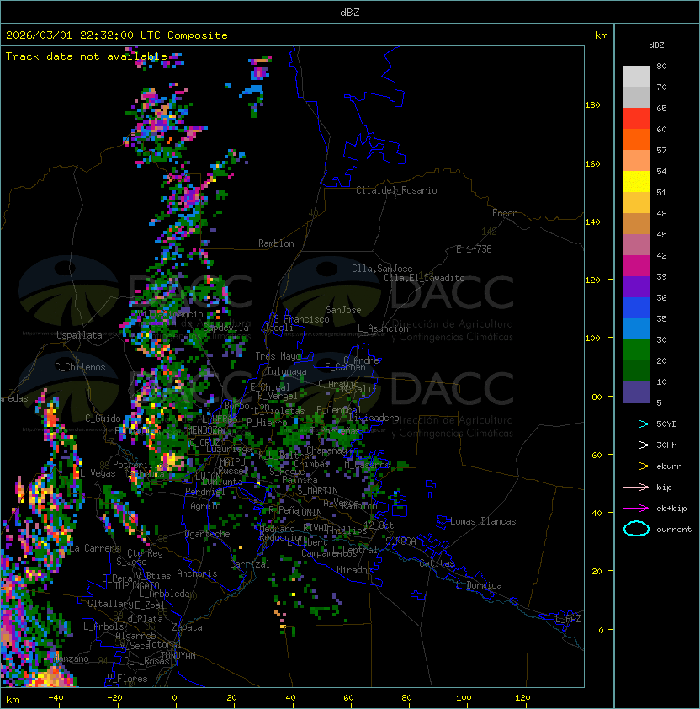This screenshot has height=709, width=700.
Task: Select the yellow 51 dBZ legend swatch
Action: [636, 182]
